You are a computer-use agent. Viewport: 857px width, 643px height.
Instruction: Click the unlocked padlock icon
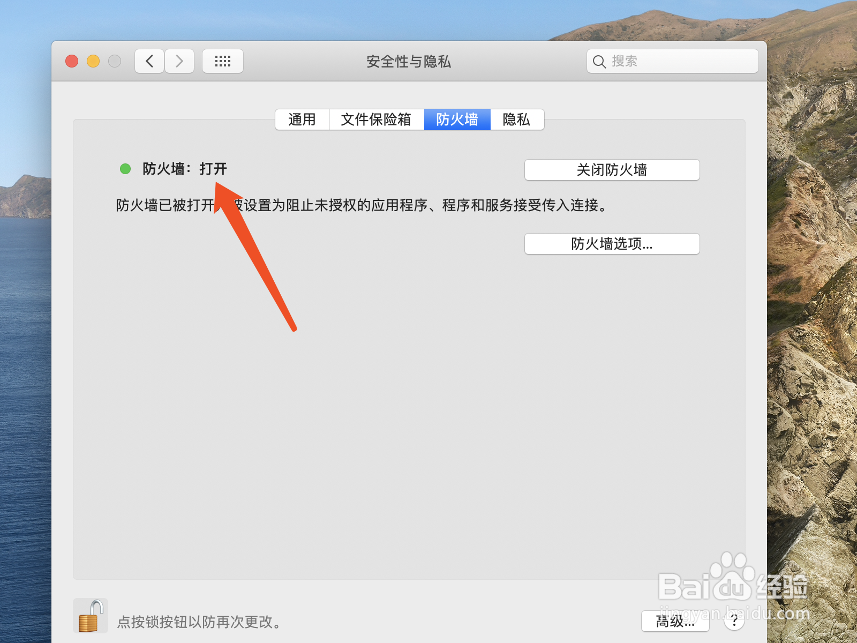(x=91, y=616)
